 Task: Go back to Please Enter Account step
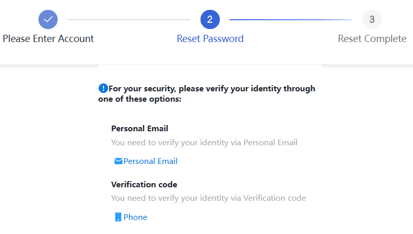48,39
